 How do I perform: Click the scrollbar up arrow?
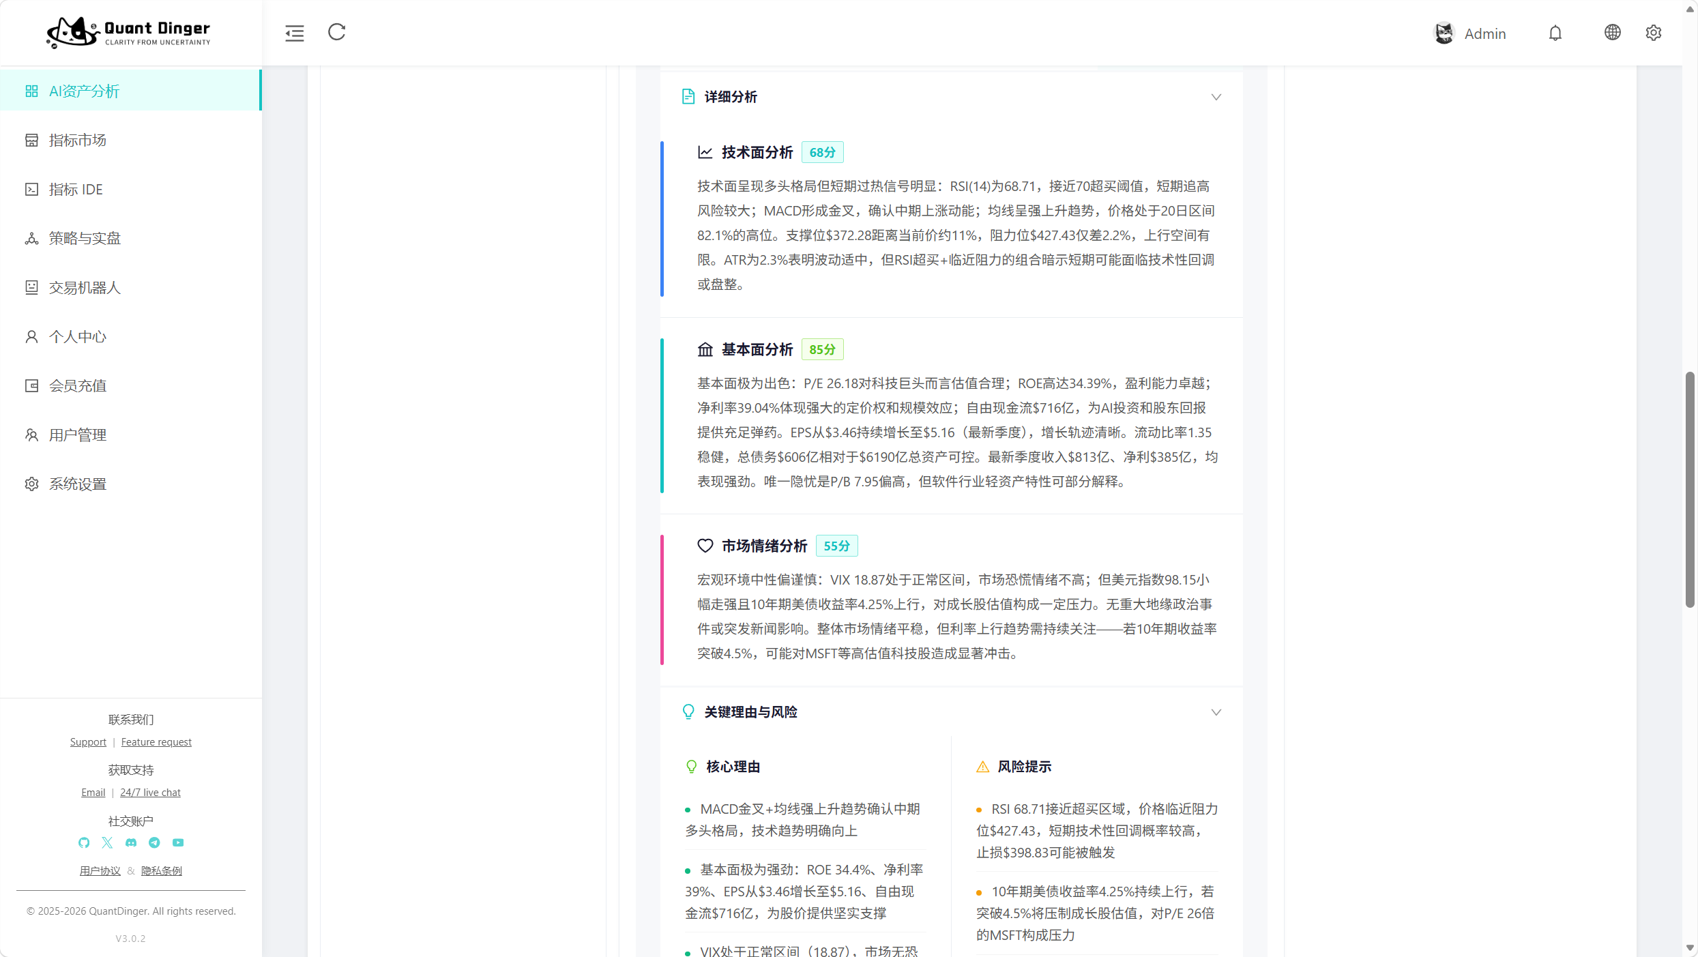[x=1690, y=9]
